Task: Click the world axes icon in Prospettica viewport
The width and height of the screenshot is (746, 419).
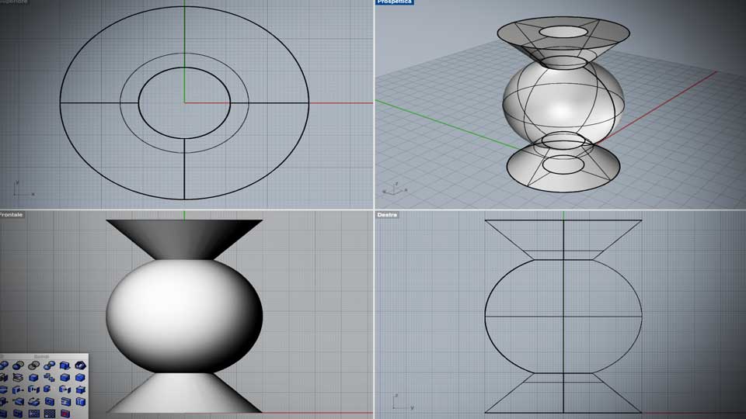Action: 395,189
